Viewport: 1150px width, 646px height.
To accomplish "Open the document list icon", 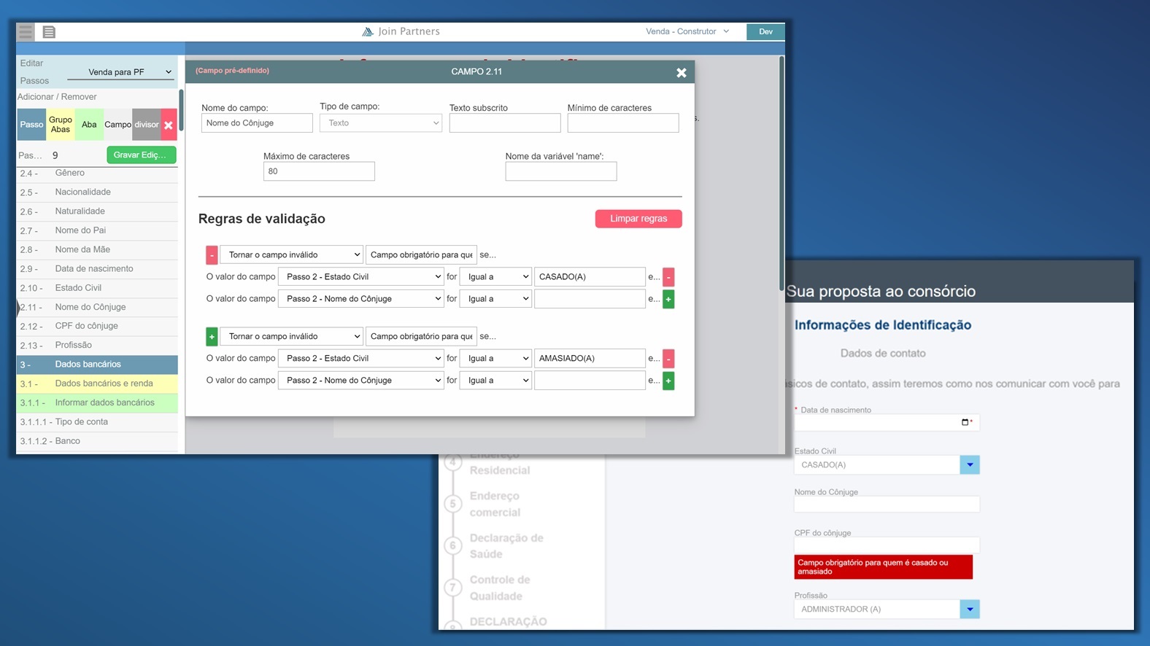I will 49,32.
